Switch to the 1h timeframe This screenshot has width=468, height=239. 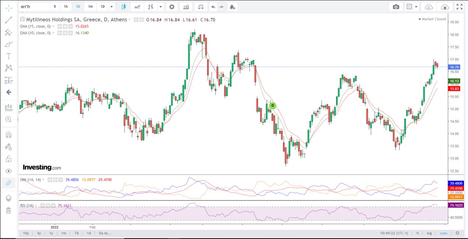(x=66, y=7)
